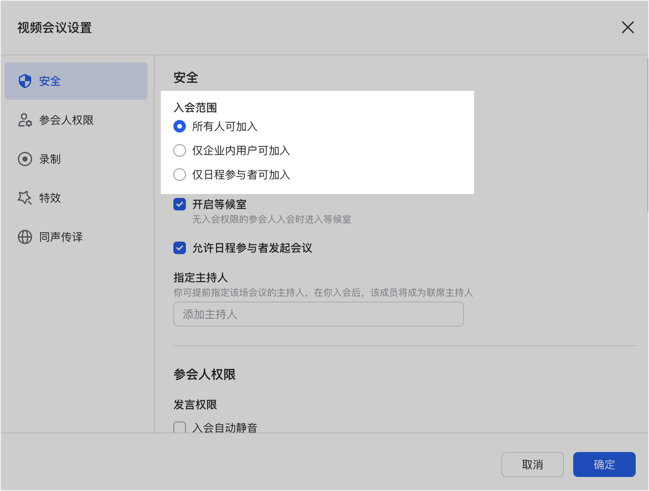Choose 仅企业内用户可加入 radio option

(x=179, y=150)
